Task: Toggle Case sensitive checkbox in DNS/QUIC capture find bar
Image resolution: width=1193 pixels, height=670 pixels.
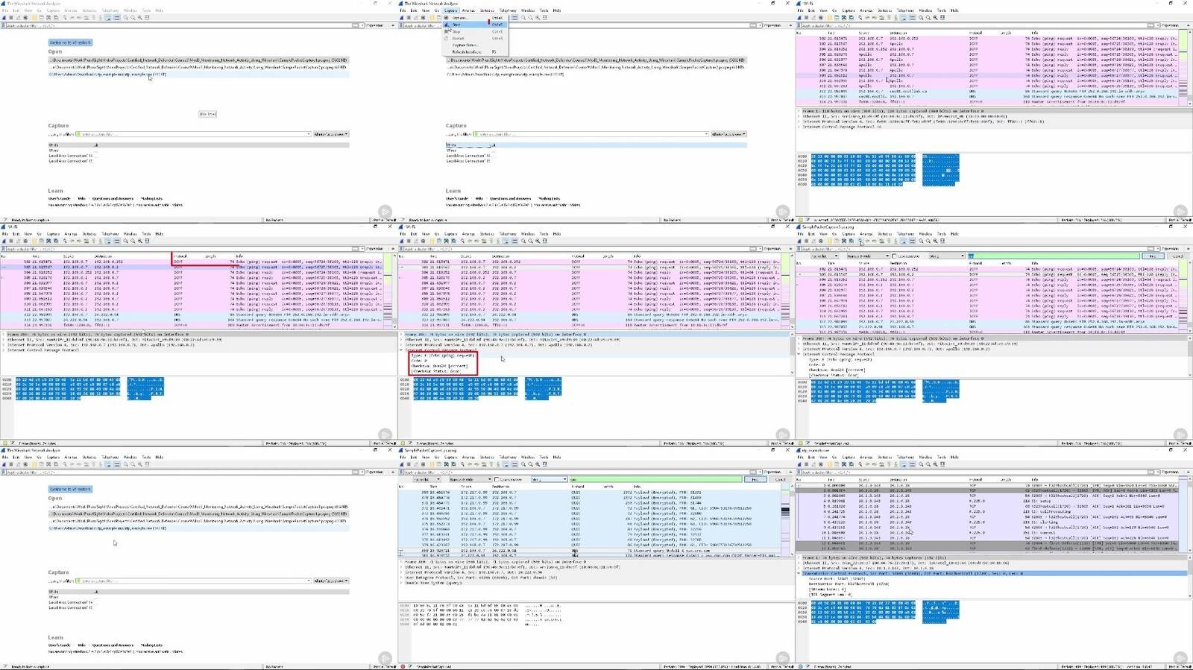Action: (x=497, y=479)
